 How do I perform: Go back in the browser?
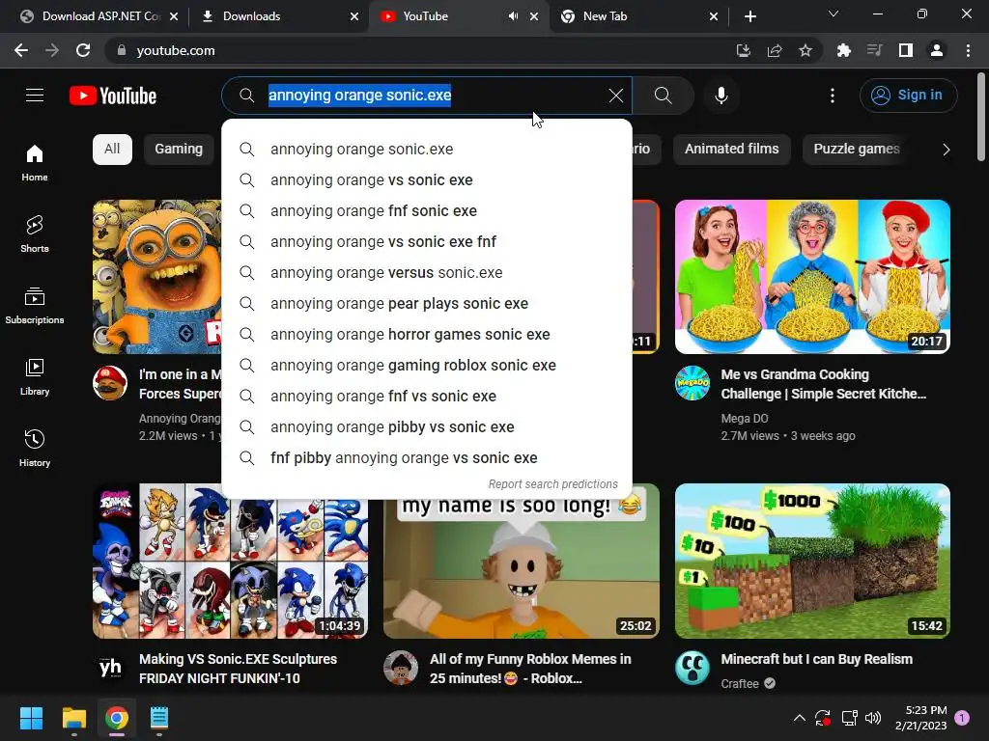[21, 50]
